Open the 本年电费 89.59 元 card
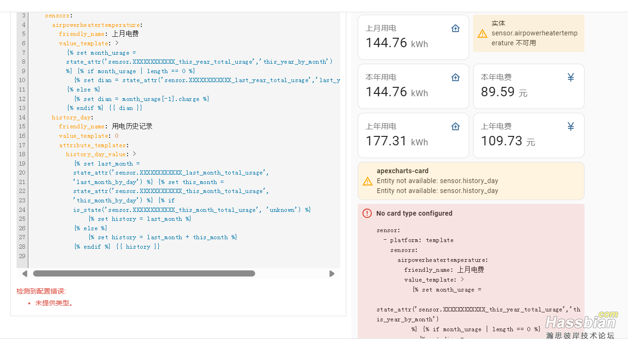This screenshot has height=344, width=628. pyautogui.click(x=529, y=86)
